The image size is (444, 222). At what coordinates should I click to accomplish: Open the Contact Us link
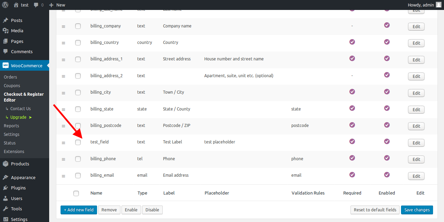[x=20, y=108]
